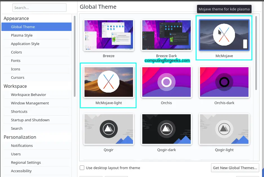Focus the settings Search field
Screen dimensions: 264x177
[39, 8]
